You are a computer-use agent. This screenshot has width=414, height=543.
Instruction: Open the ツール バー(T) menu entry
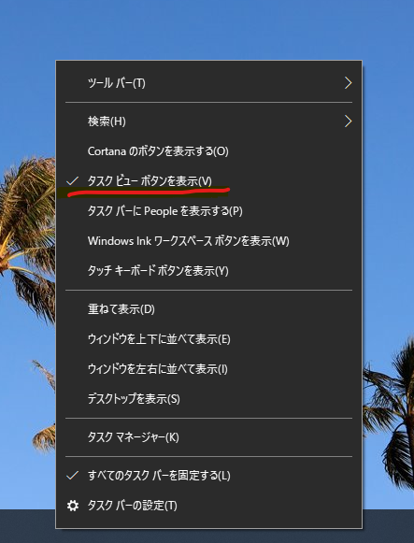pos(208,83)
